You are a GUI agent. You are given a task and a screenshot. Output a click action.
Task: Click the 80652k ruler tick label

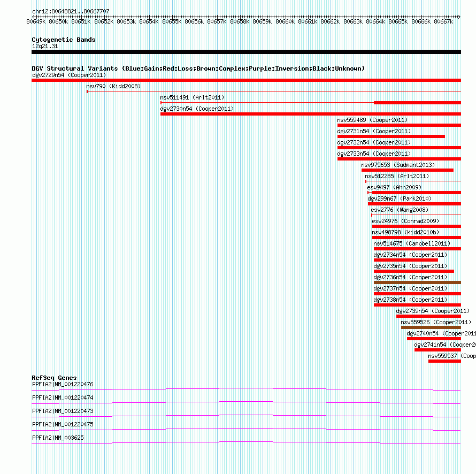coord(104,21)
